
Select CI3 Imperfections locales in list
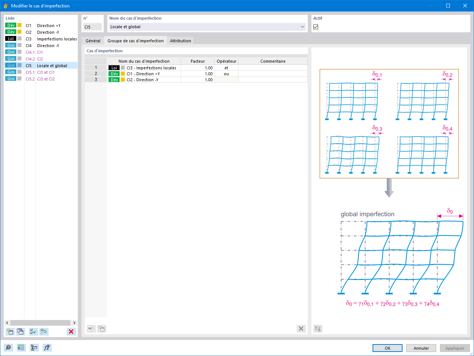pos(41,39)
